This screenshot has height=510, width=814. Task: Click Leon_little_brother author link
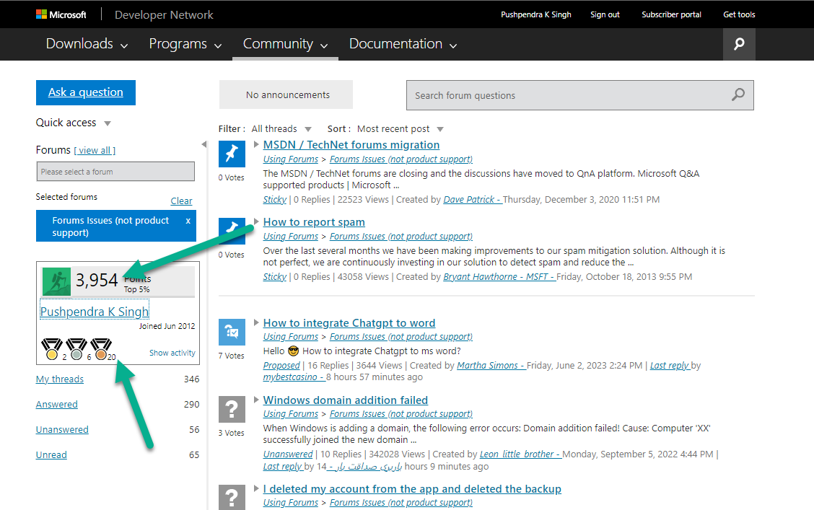[x=520, y=454]
